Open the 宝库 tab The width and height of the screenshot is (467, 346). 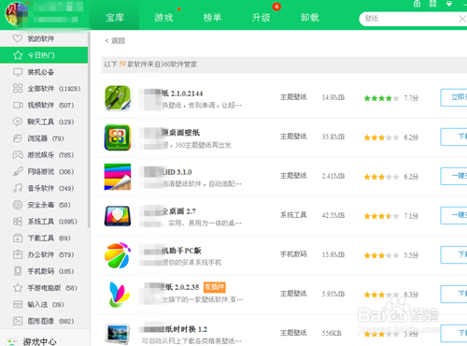(115, 18)
